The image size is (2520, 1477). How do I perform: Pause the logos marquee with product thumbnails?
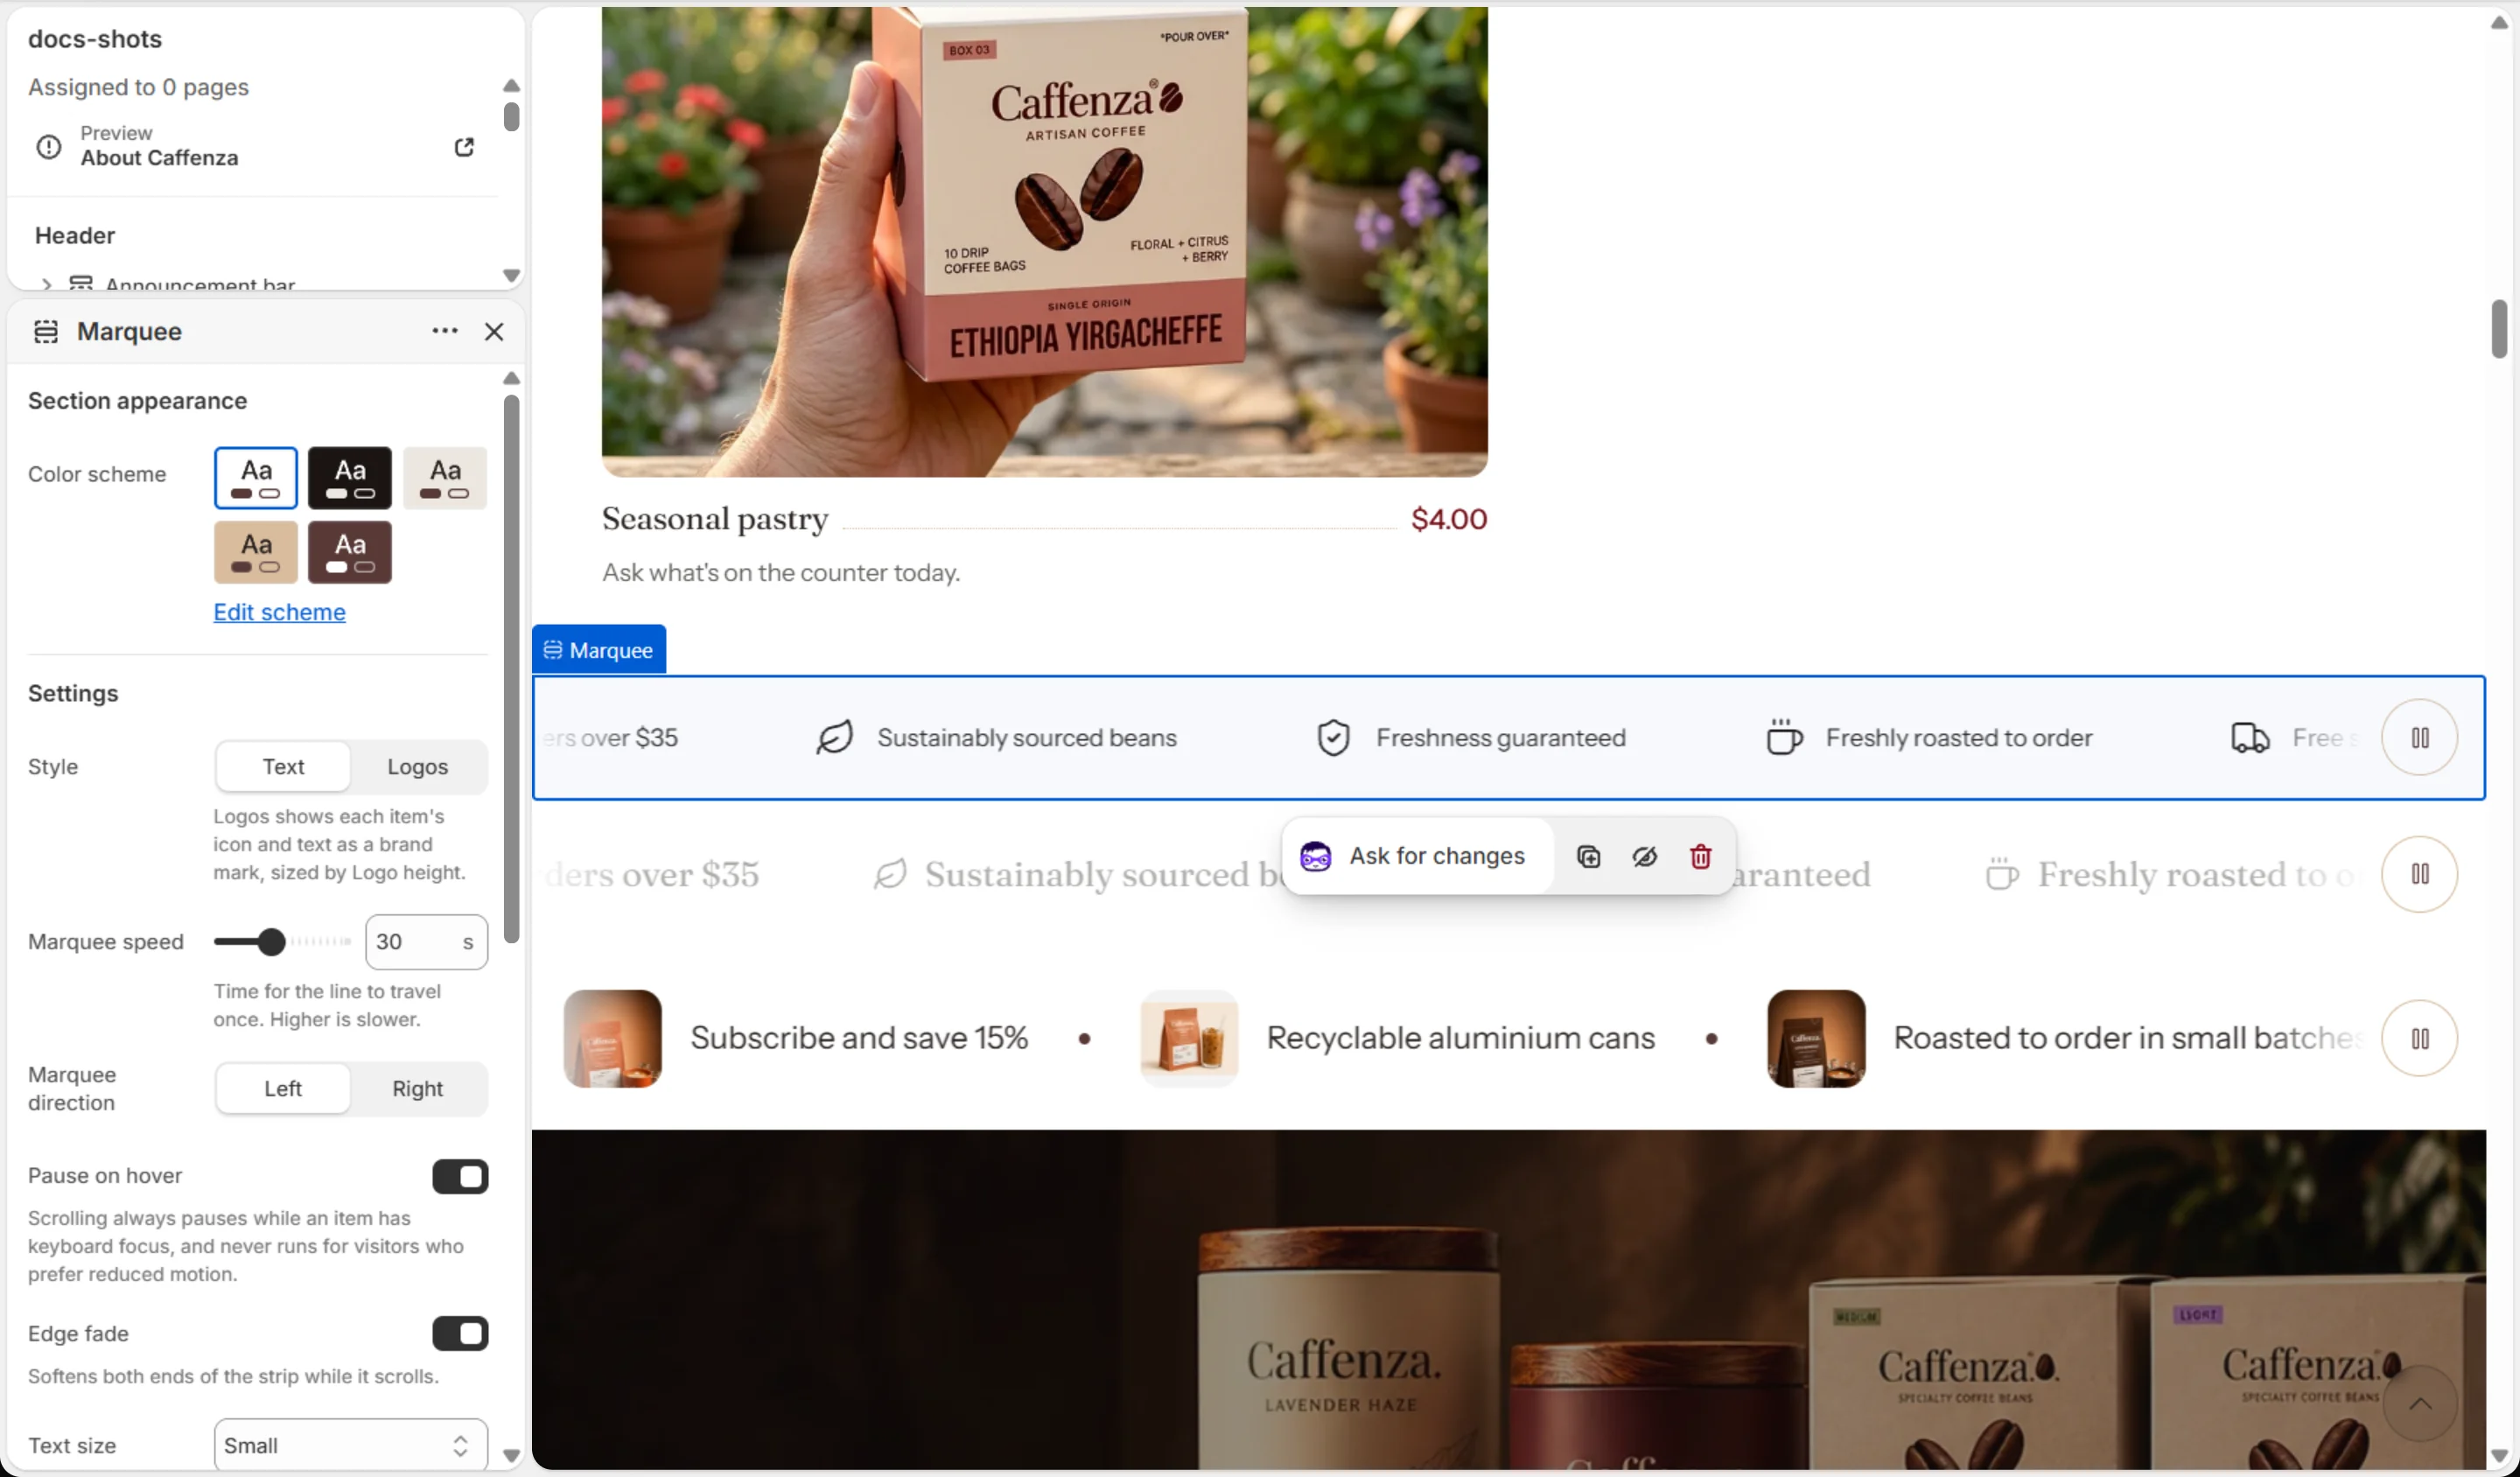(x=2419, y=1038)
